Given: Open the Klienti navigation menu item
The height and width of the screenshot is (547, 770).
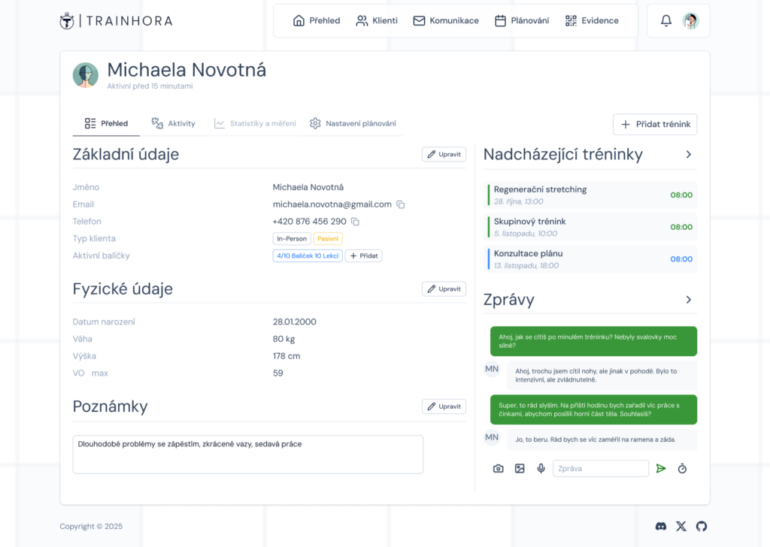Looking at the screenshot, I should click(x=377, y=21).
